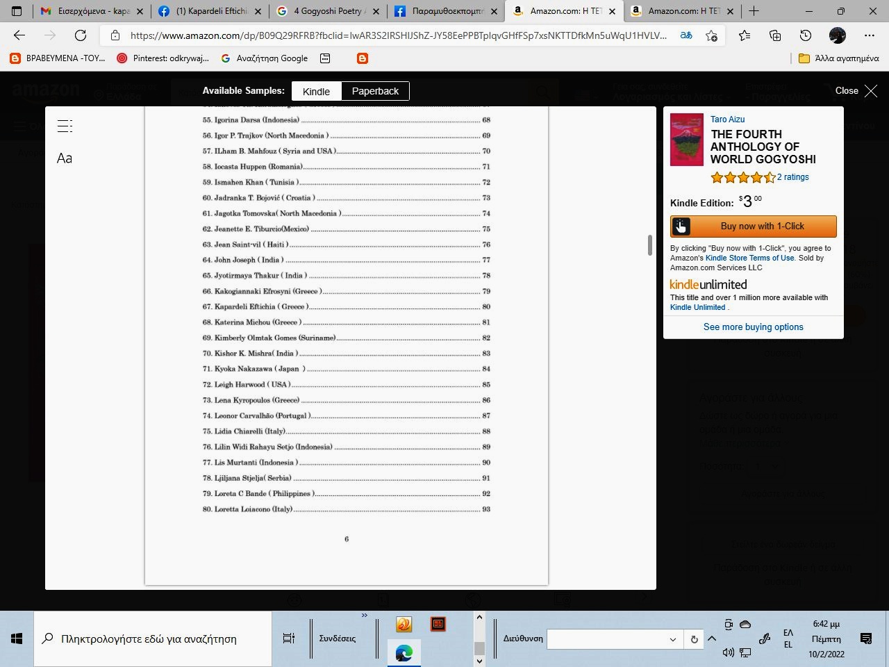Open Αναζήτηση Google bookmark
Viewport: 889px width, 667px height.
(264, 58)
